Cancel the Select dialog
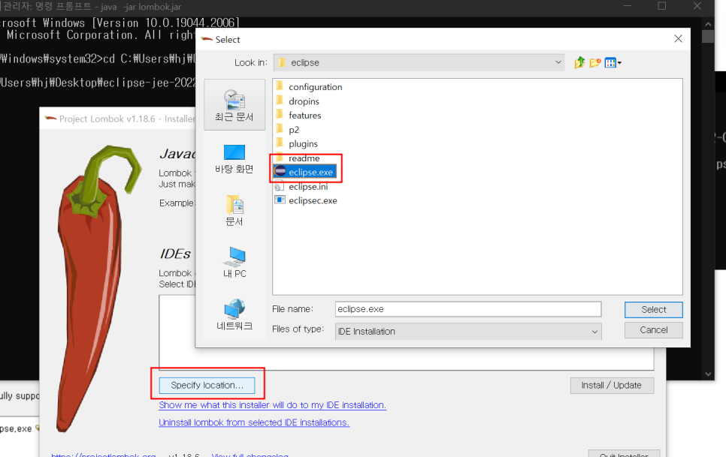 [x=653, y=330]
